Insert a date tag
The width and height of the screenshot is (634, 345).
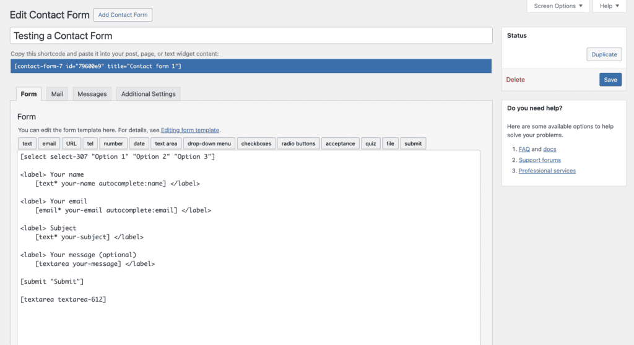[139, 143]
